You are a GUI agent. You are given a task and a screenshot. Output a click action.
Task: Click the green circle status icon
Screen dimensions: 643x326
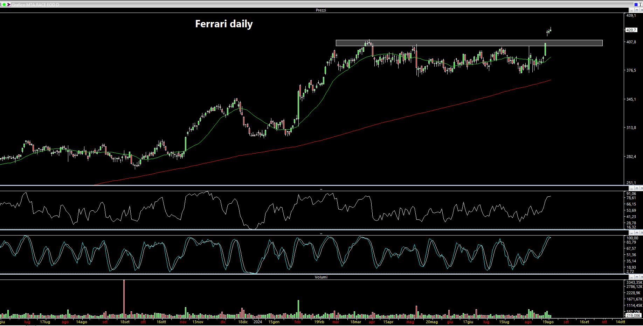click(4, 5)
